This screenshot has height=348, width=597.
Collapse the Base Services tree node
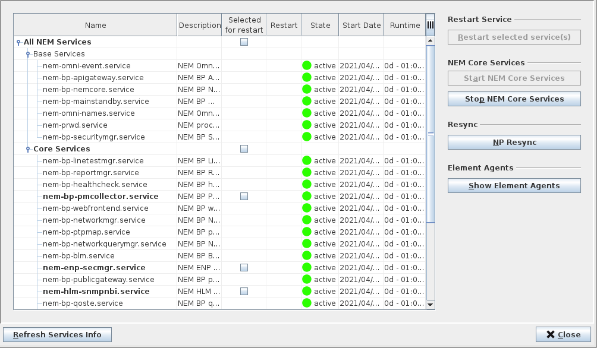tap(28, 55)
